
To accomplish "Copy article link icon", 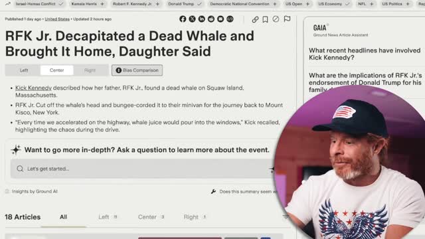I will (255, 19).
